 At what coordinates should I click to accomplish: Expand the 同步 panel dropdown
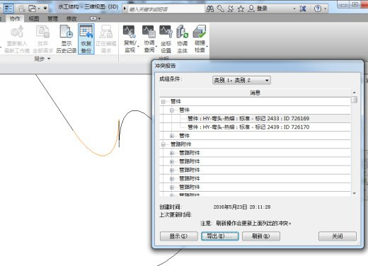tap(49, 59)
